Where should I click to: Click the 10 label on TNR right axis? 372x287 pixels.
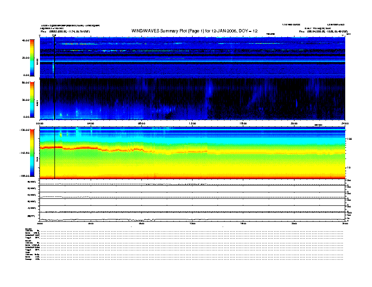coord(349,168)
